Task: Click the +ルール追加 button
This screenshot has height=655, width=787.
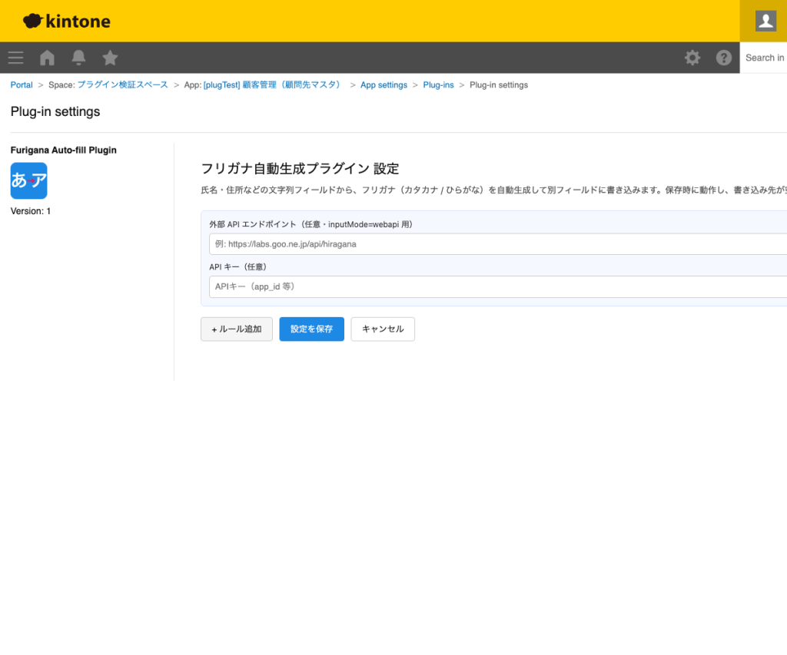Action: [236, 329]
